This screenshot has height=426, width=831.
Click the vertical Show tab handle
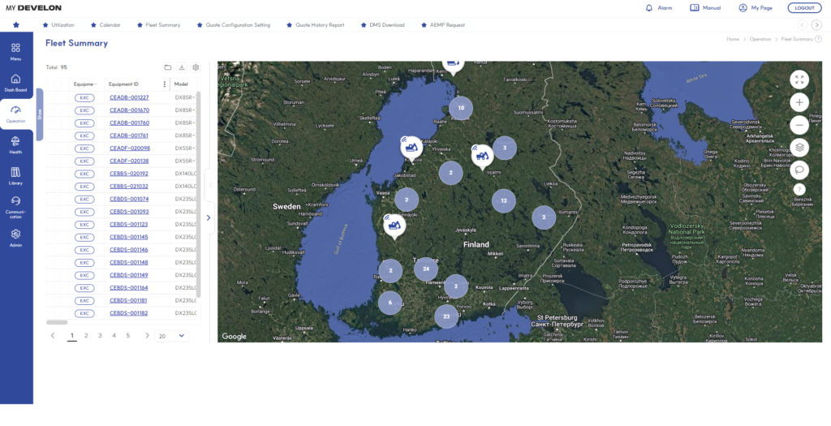pos(39,114)
